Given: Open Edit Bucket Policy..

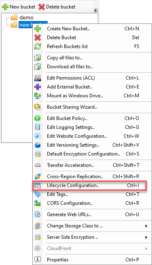Looking at the screenshot, I should tap(92, 118).
